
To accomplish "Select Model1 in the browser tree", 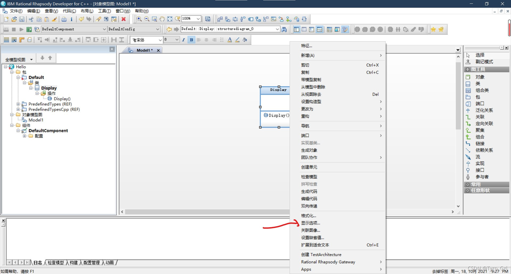I will coord(36,120).
